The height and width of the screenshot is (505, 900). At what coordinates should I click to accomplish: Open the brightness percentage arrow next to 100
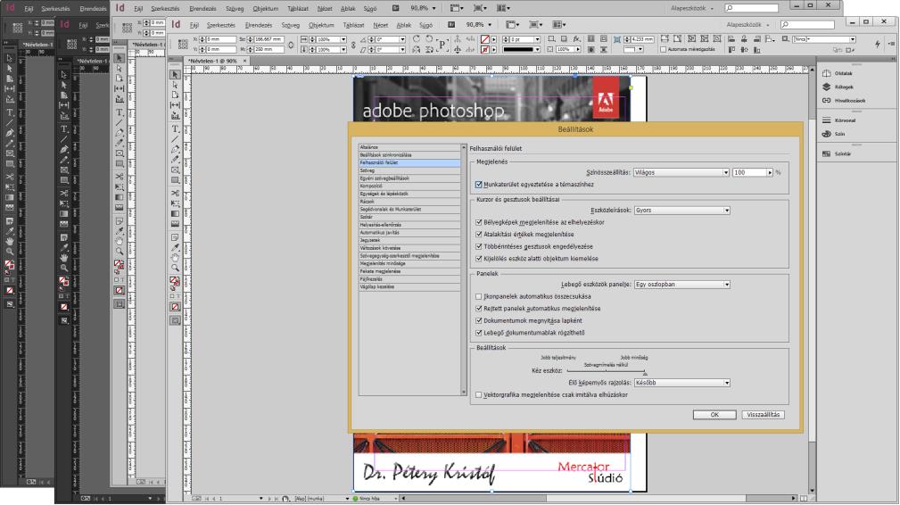tap(771, 172)
